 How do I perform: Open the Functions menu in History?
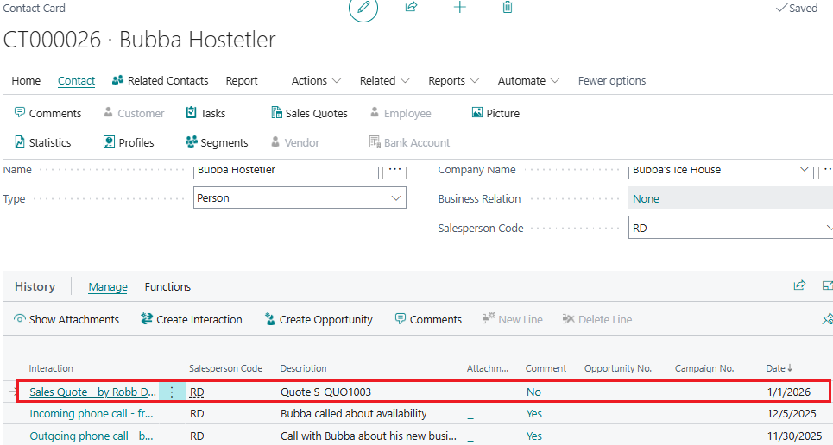click(x=167, y=286)
